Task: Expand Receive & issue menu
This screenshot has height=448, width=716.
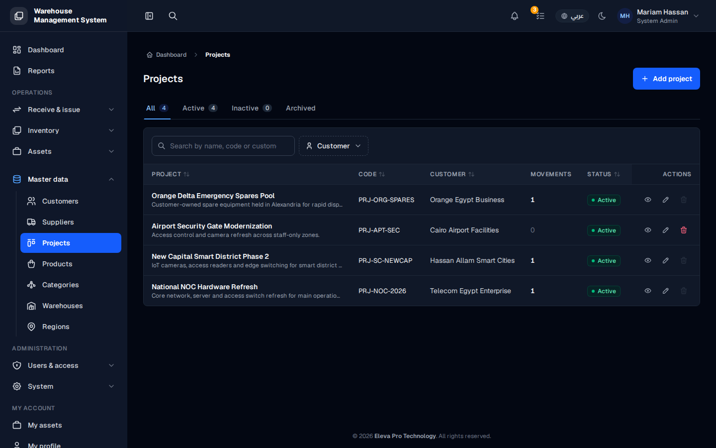Action: 64,110
